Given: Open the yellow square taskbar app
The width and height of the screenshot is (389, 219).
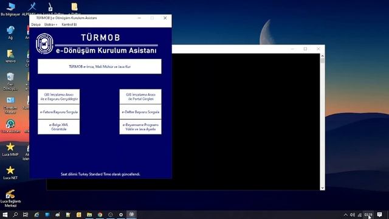Looking at the screenshot, I should click(79, 215).
